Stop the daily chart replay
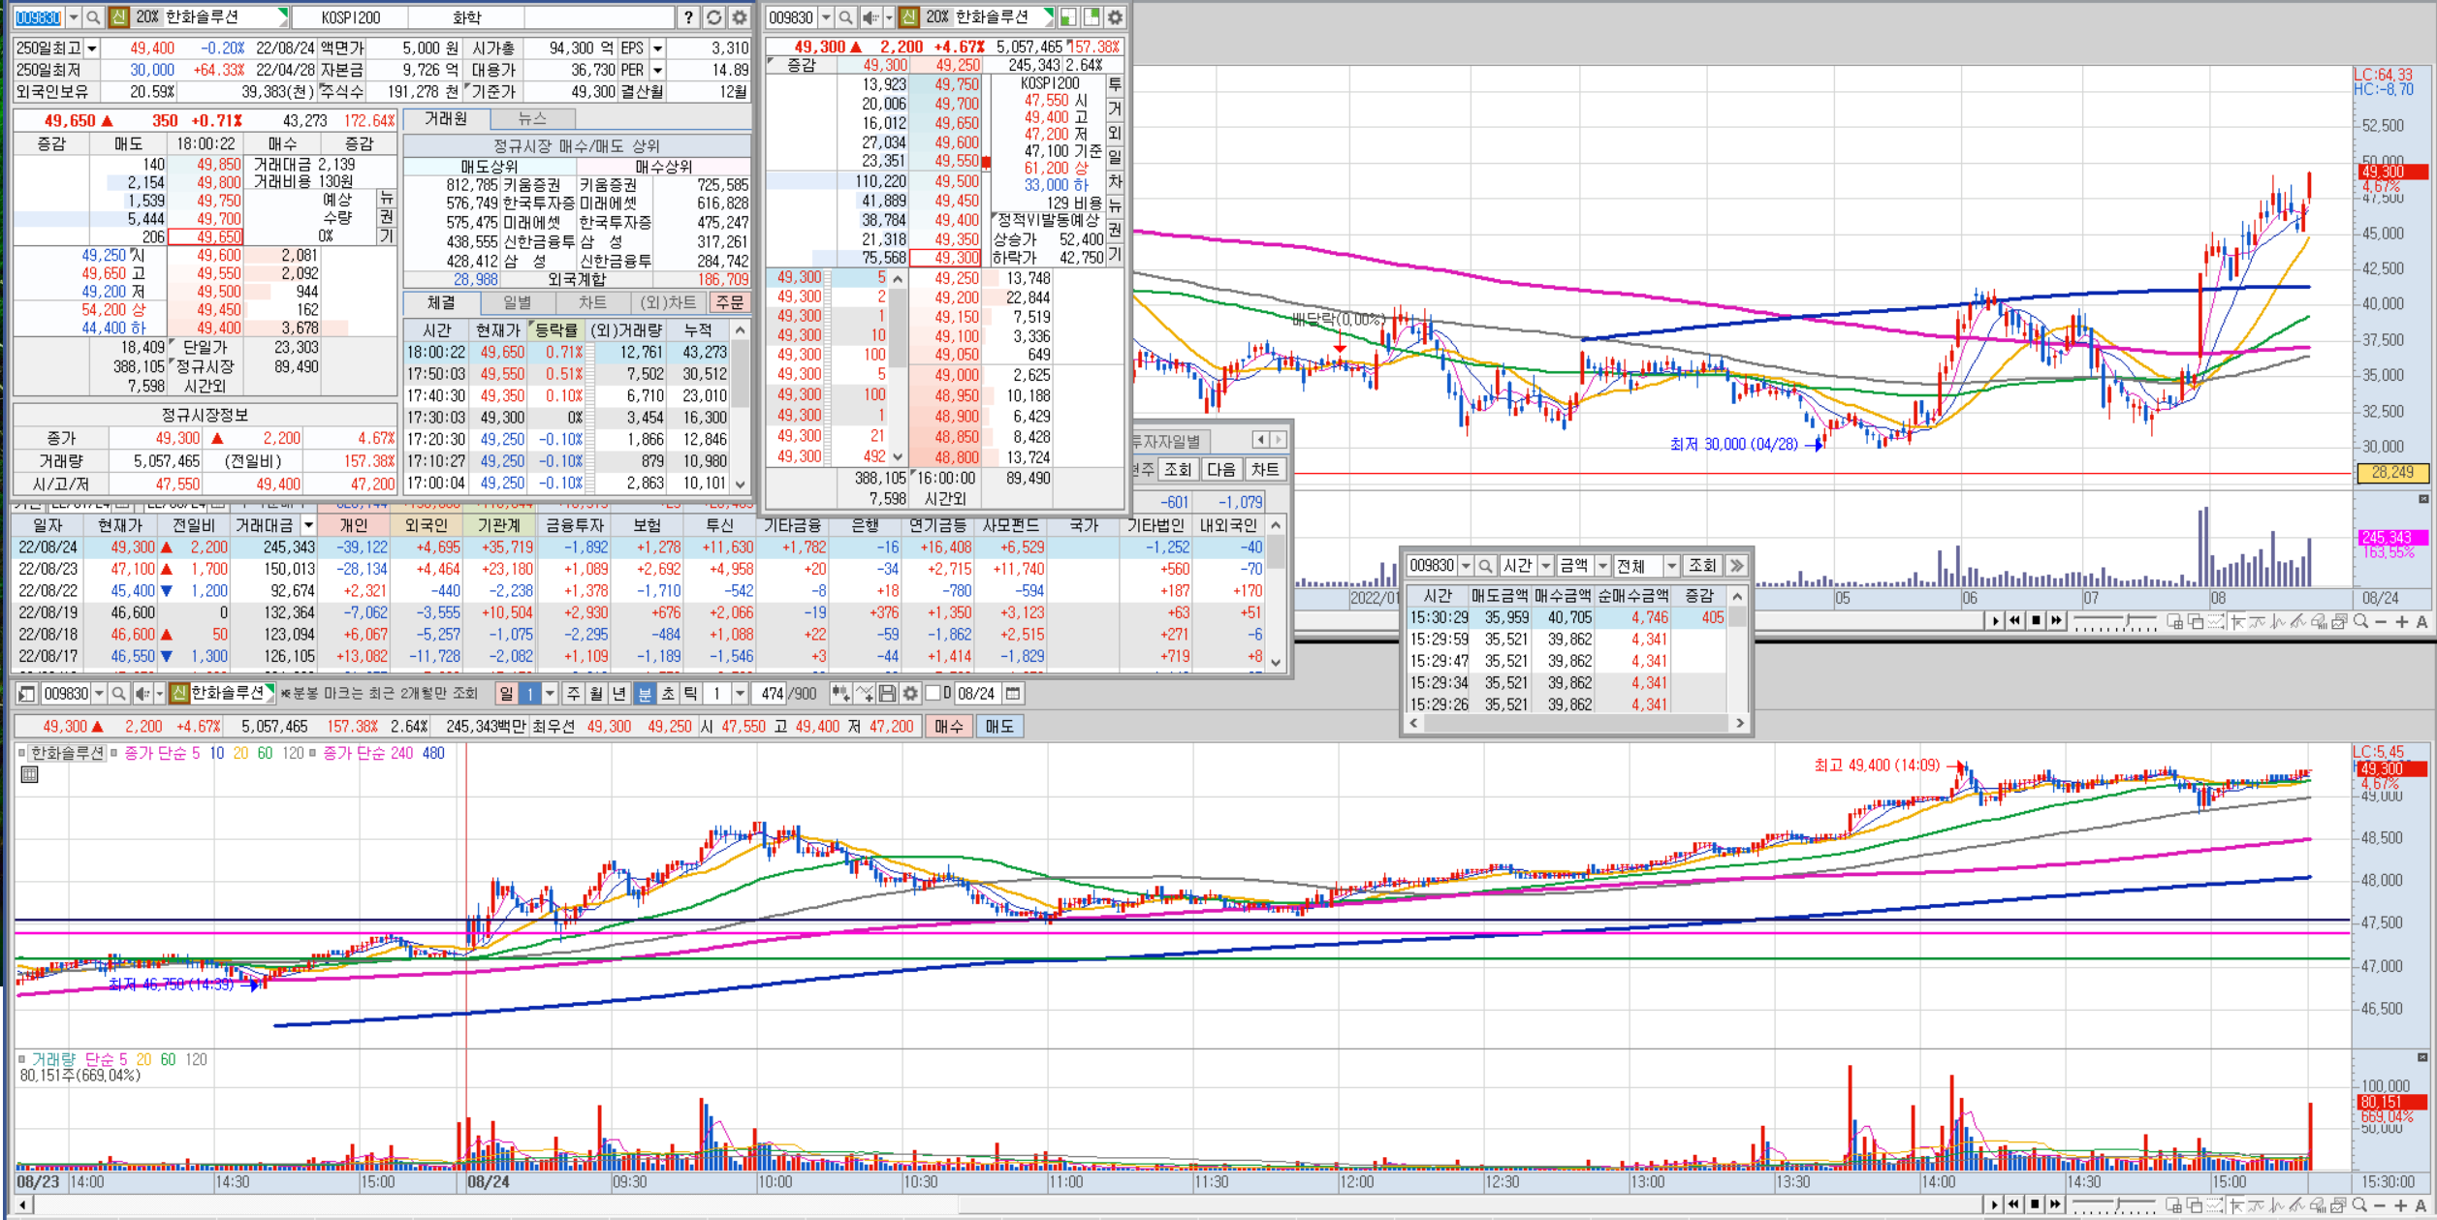Image resolution: width=2437 pixels, height=1220 pixels. point(2036,621)
